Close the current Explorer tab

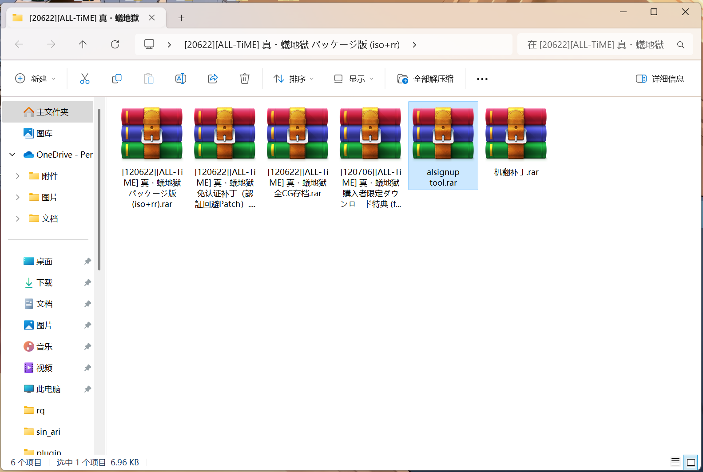[x=152, y=18]
